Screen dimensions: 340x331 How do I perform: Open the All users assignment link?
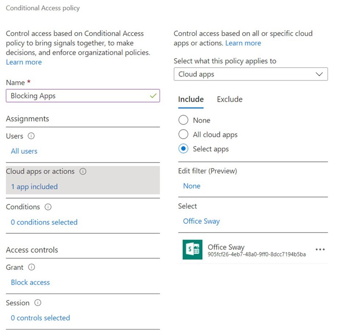[24, 151]
